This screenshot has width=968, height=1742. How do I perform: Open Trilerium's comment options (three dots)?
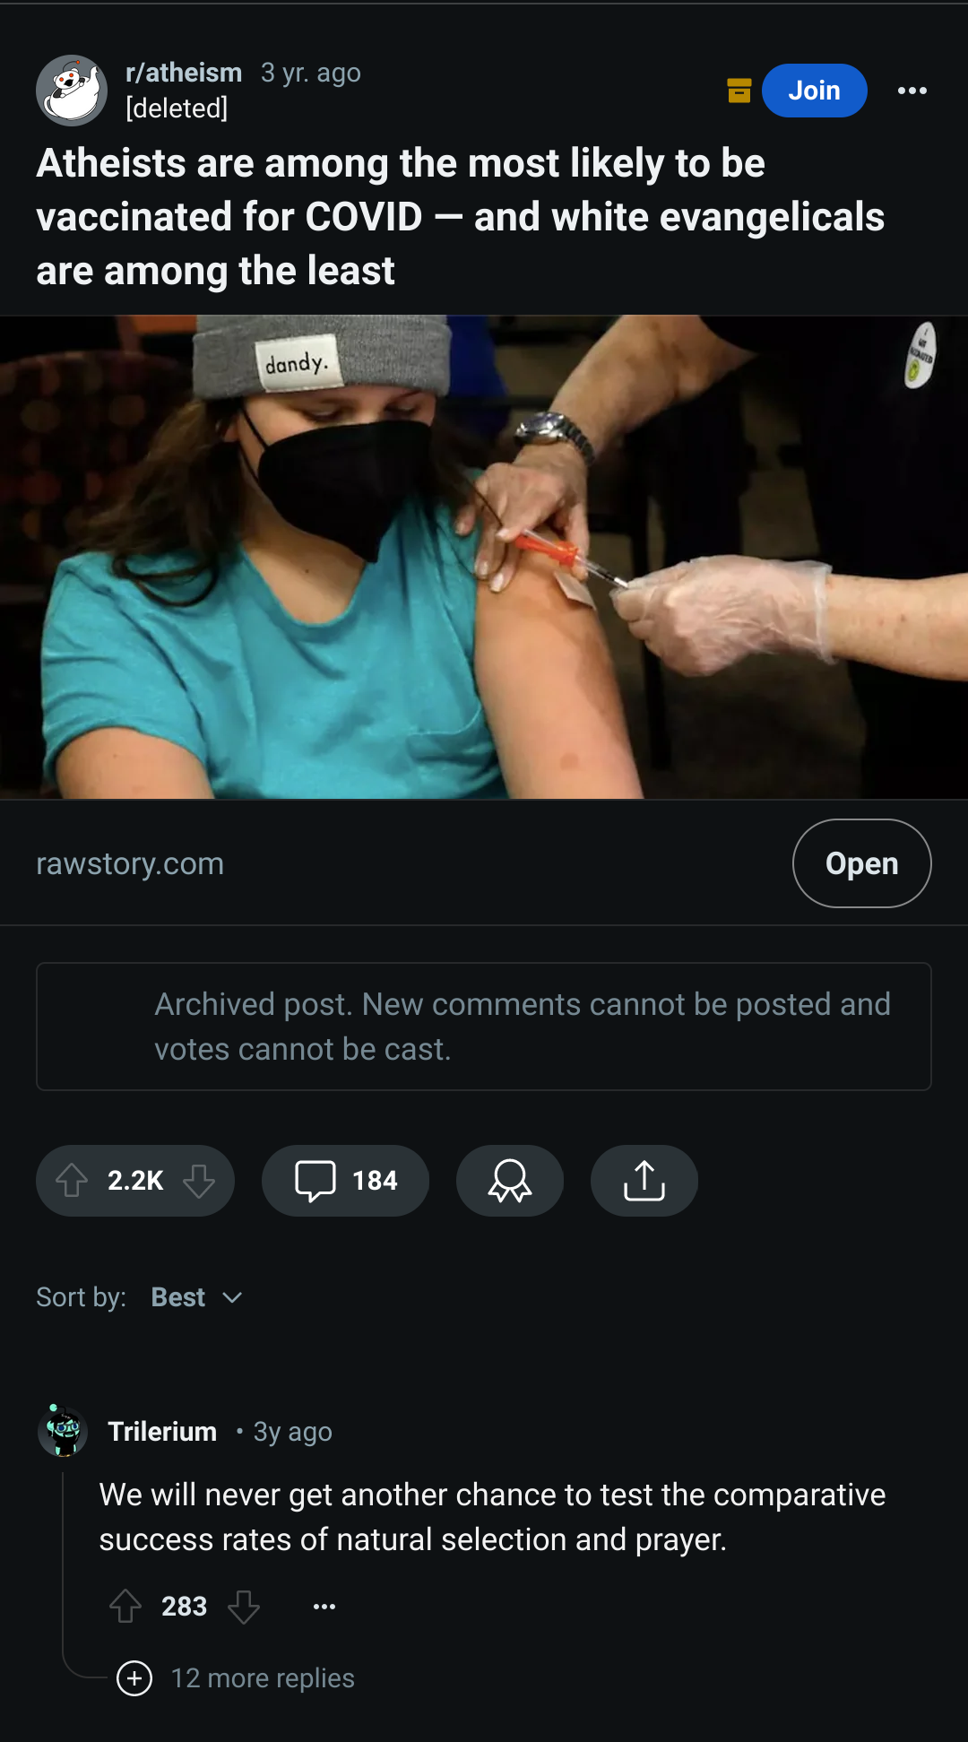324,1607
